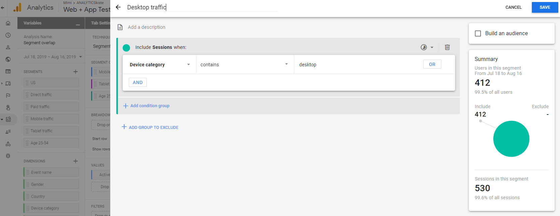
Task: Open the Device category dimension dropdown
Action: [160, 65]
